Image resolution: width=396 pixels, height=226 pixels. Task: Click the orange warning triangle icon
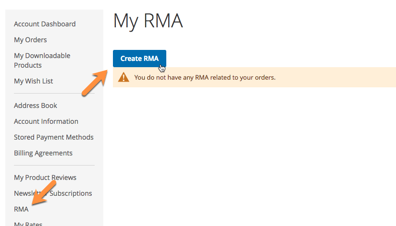[x=124, y=77]
